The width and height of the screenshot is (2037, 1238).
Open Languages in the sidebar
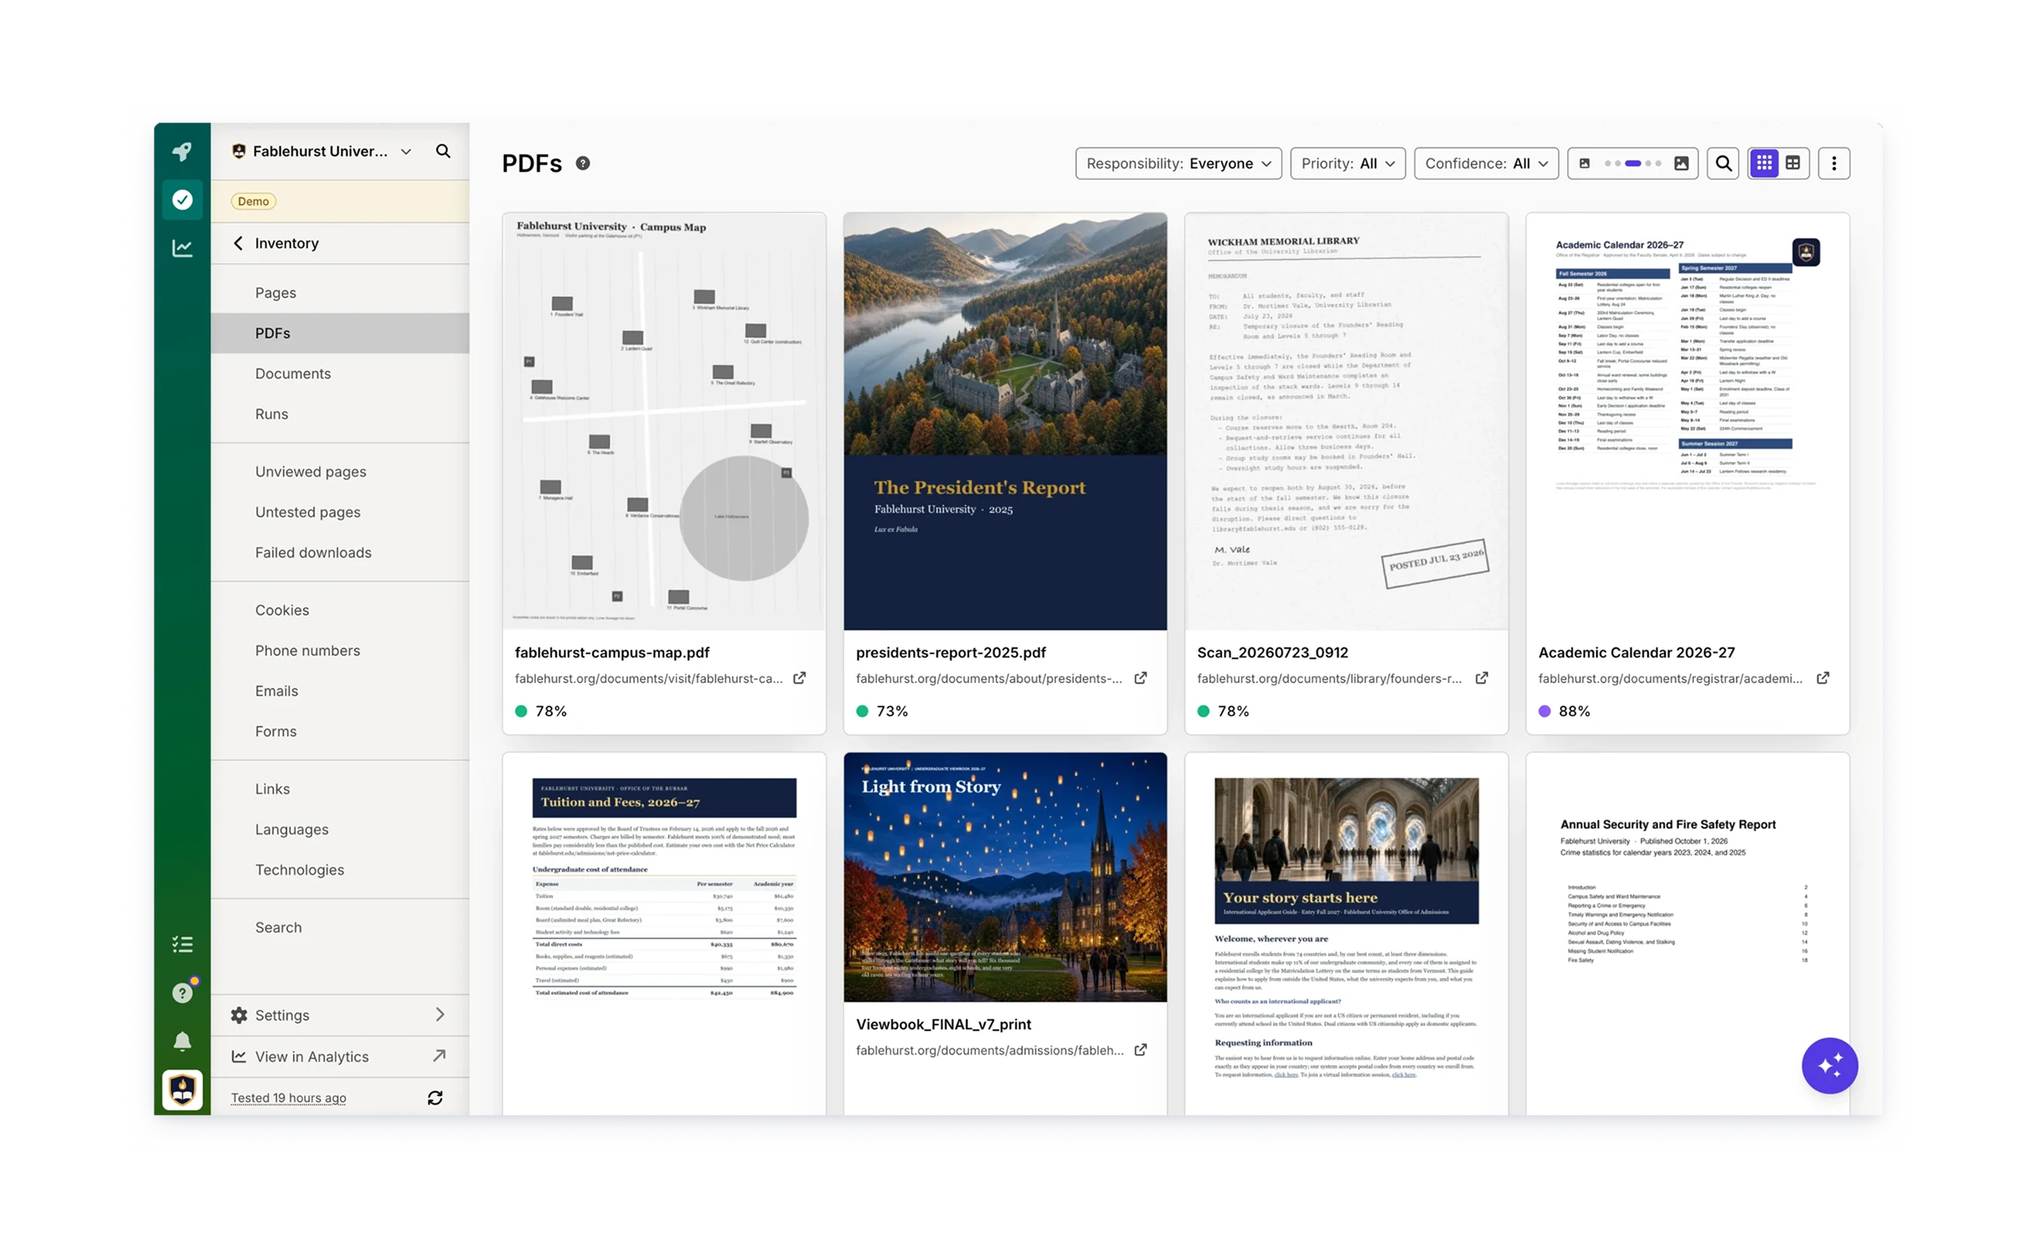click(x=340, y=830)
